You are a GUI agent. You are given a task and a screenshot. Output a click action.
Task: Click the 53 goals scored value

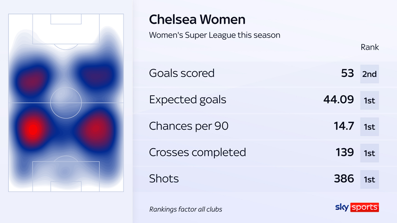347,73
